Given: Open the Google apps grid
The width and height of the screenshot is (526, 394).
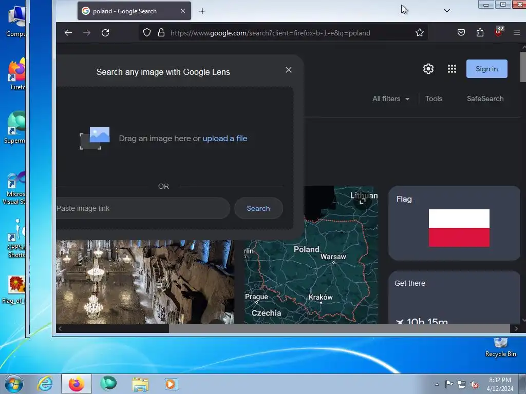Looking at the screenshot, I should [452, 69].
